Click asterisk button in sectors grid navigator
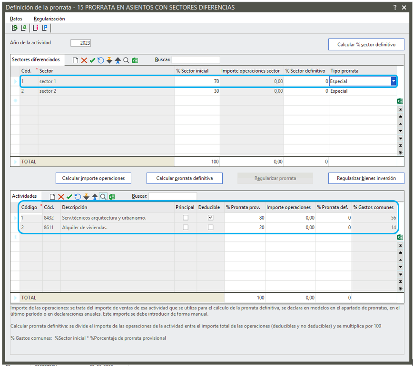The width and height of the screenshot is (413, 366). 400,153
